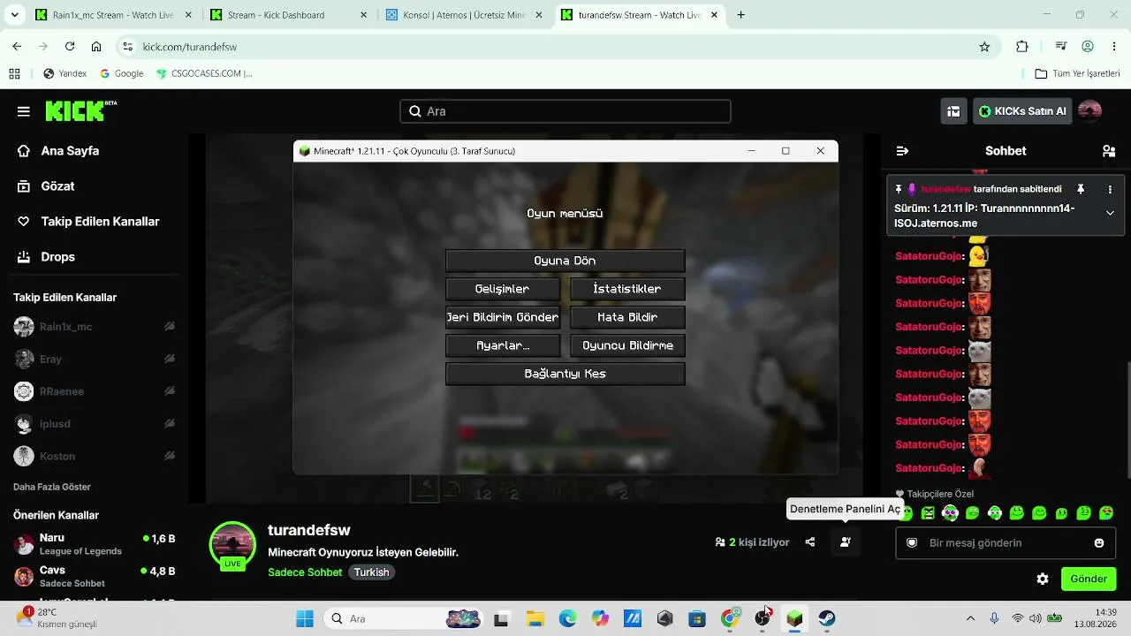Go back to the previous page
This screenshot has width=1131, height=636.
click(x=17, y=47)
